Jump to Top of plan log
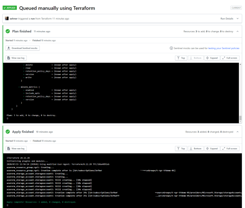This screenshot has height=208, width=245. tap(181, 57)
